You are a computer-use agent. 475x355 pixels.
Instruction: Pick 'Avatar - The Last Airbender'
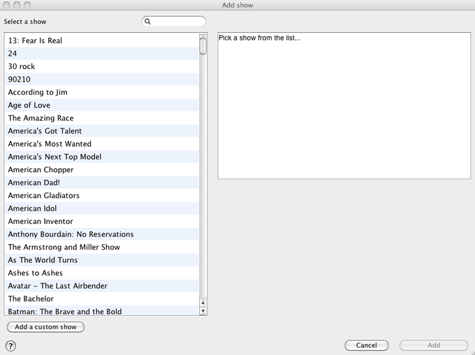coord(102,286)
